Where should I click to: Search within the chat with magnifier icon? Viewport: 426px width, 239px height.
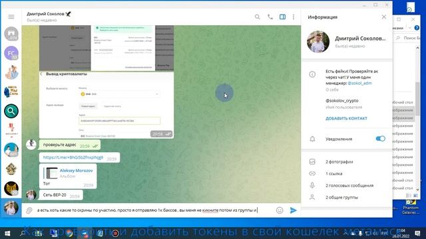point(258,17)
